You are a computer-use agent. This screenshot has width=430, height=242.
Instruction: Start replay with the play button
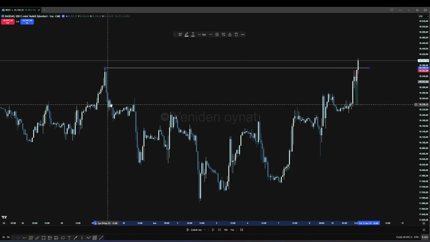(213, 230)
